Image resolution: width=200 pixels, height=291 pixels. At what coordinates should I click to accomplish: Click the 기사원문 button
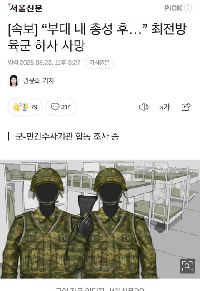(x=100, y=63)
